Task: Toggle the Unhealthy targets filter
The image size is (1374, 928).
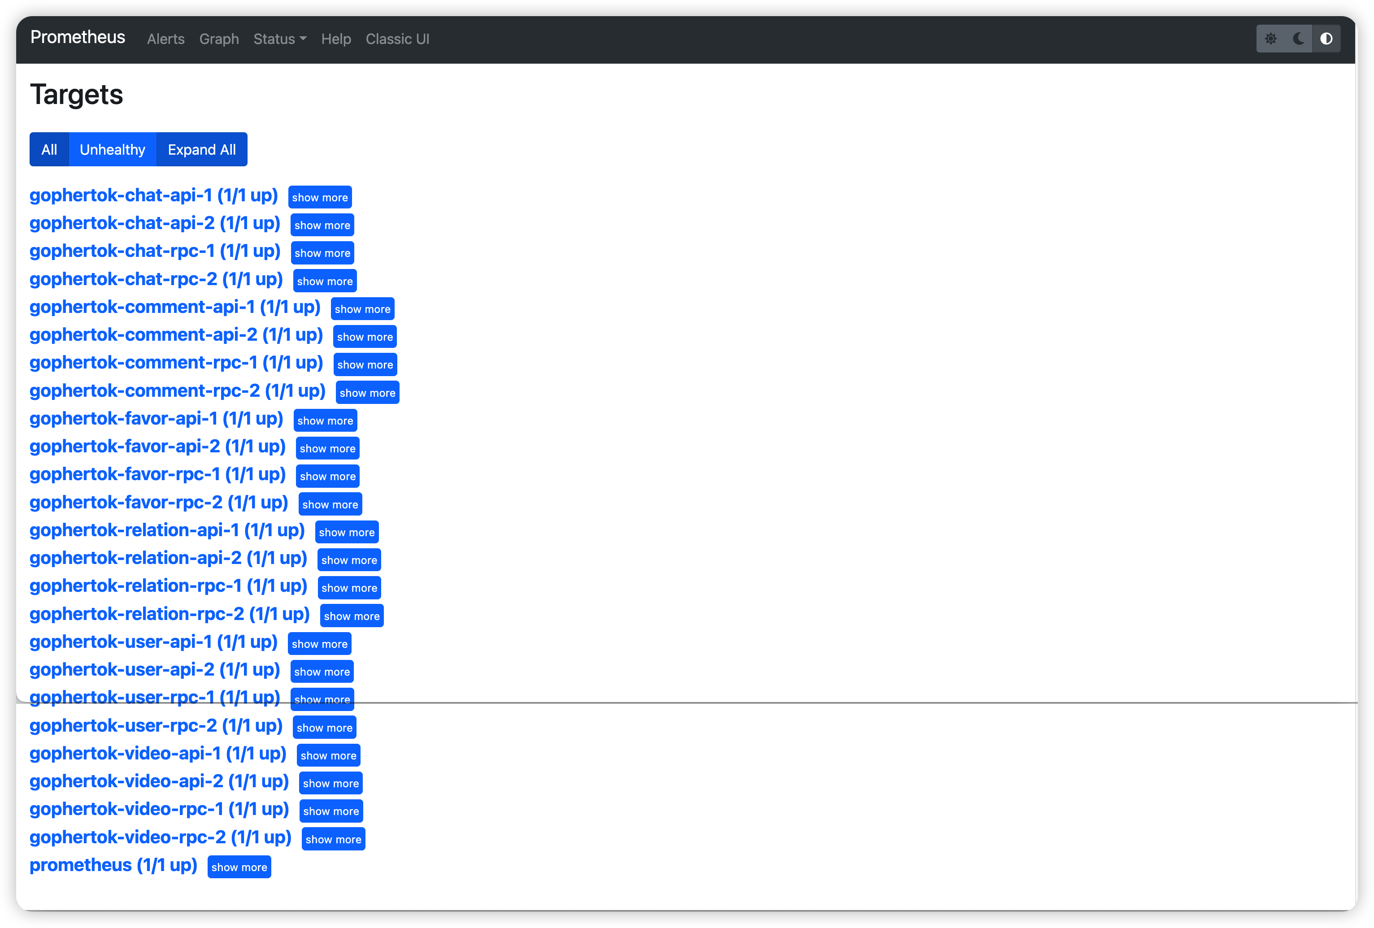Action: 112,150
